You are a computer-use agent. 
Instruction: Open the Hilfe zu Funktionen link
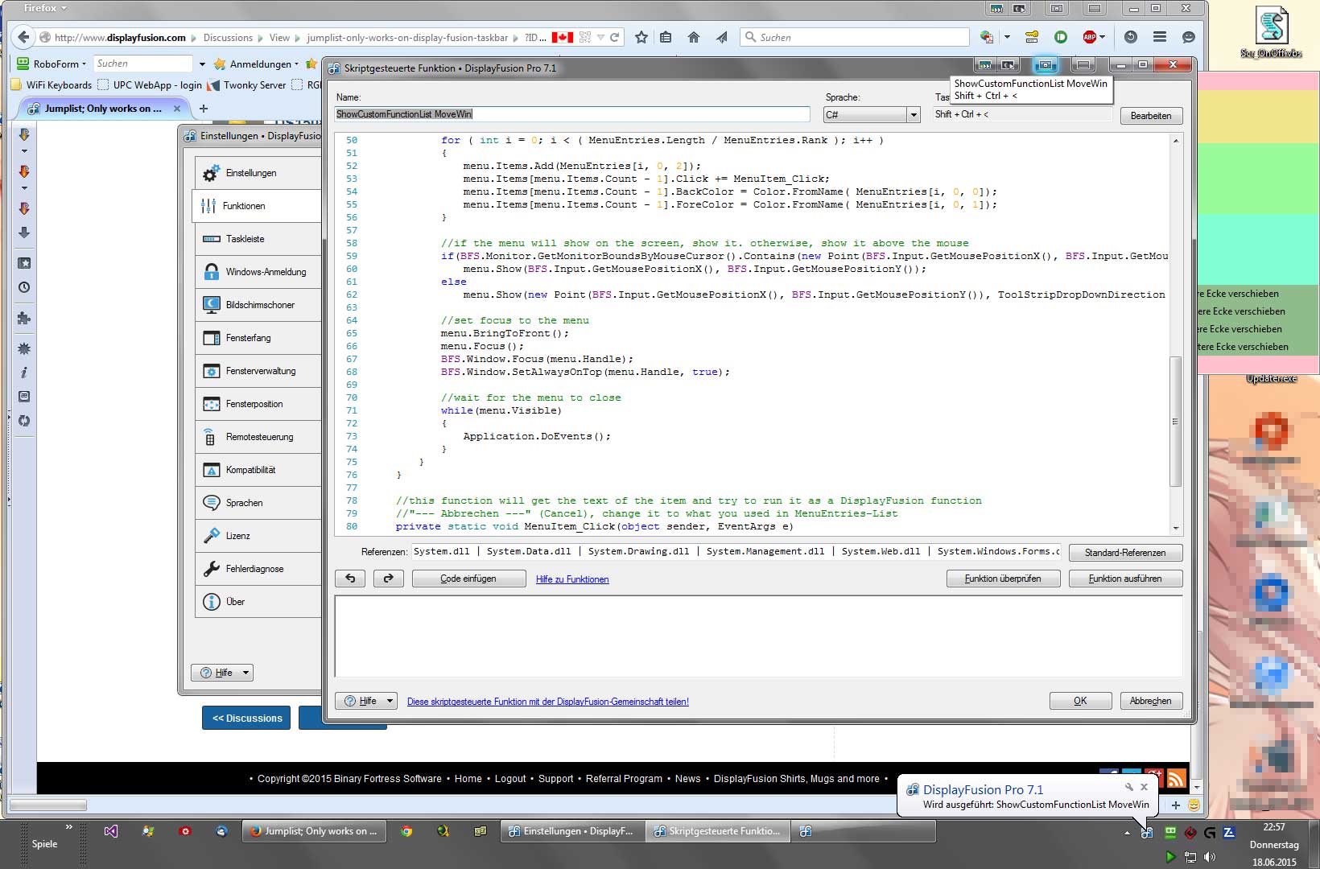point(571,579)
